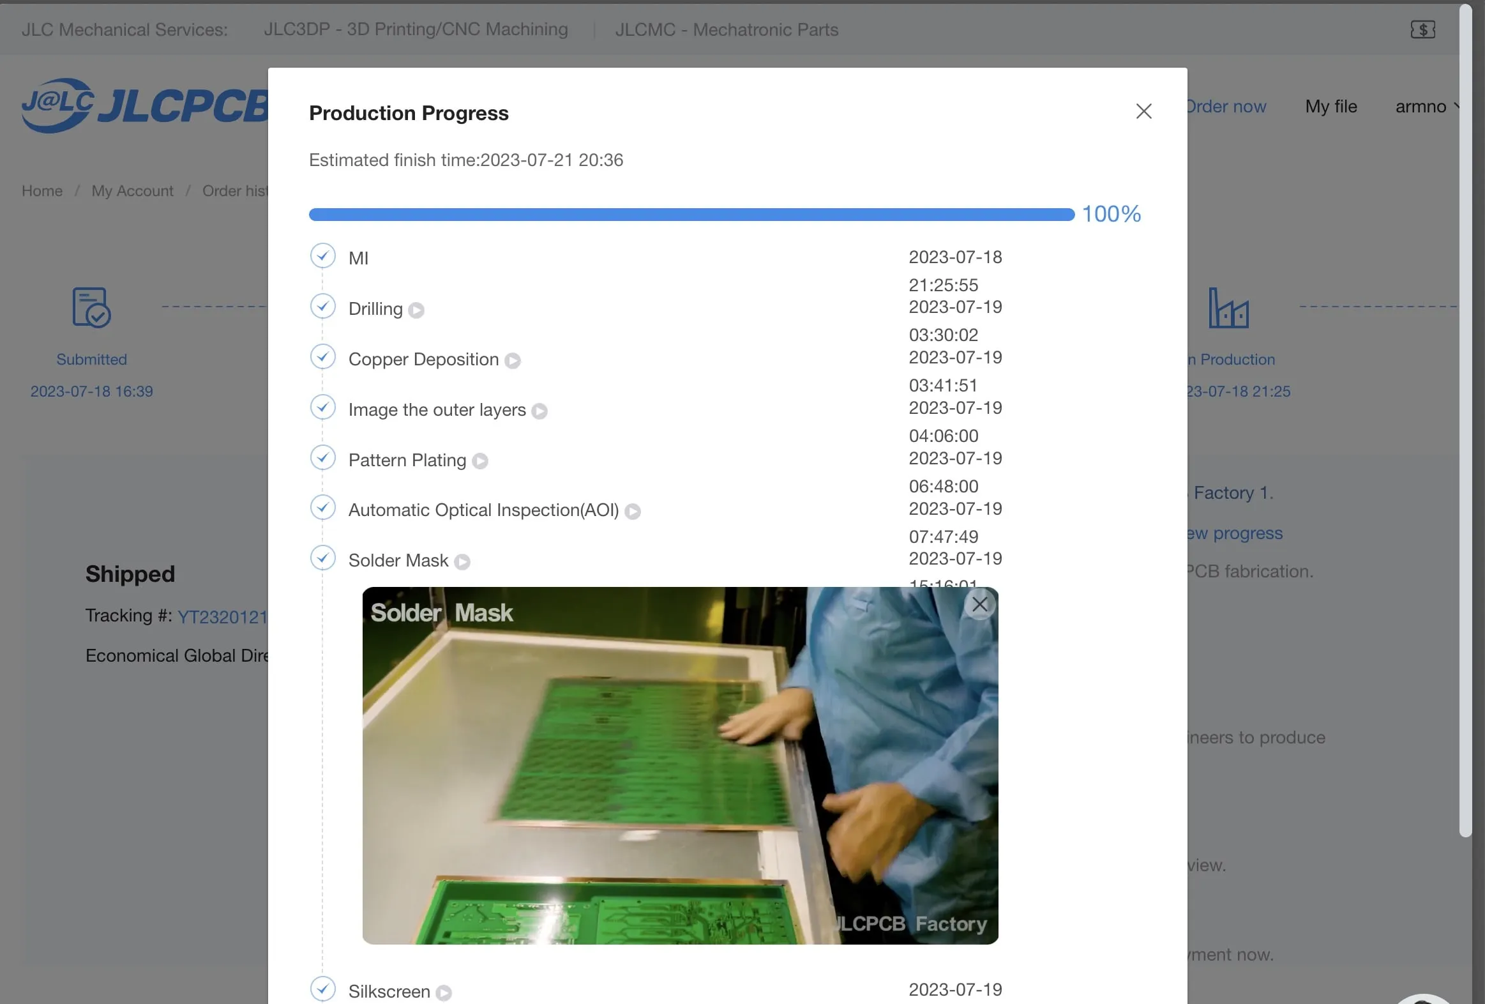Play the Drilling step video icon
1485x1004 pixels.
416,310
